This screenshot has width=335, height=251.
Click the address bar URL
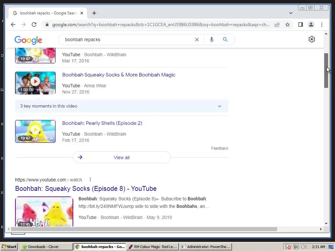(161, 25)
